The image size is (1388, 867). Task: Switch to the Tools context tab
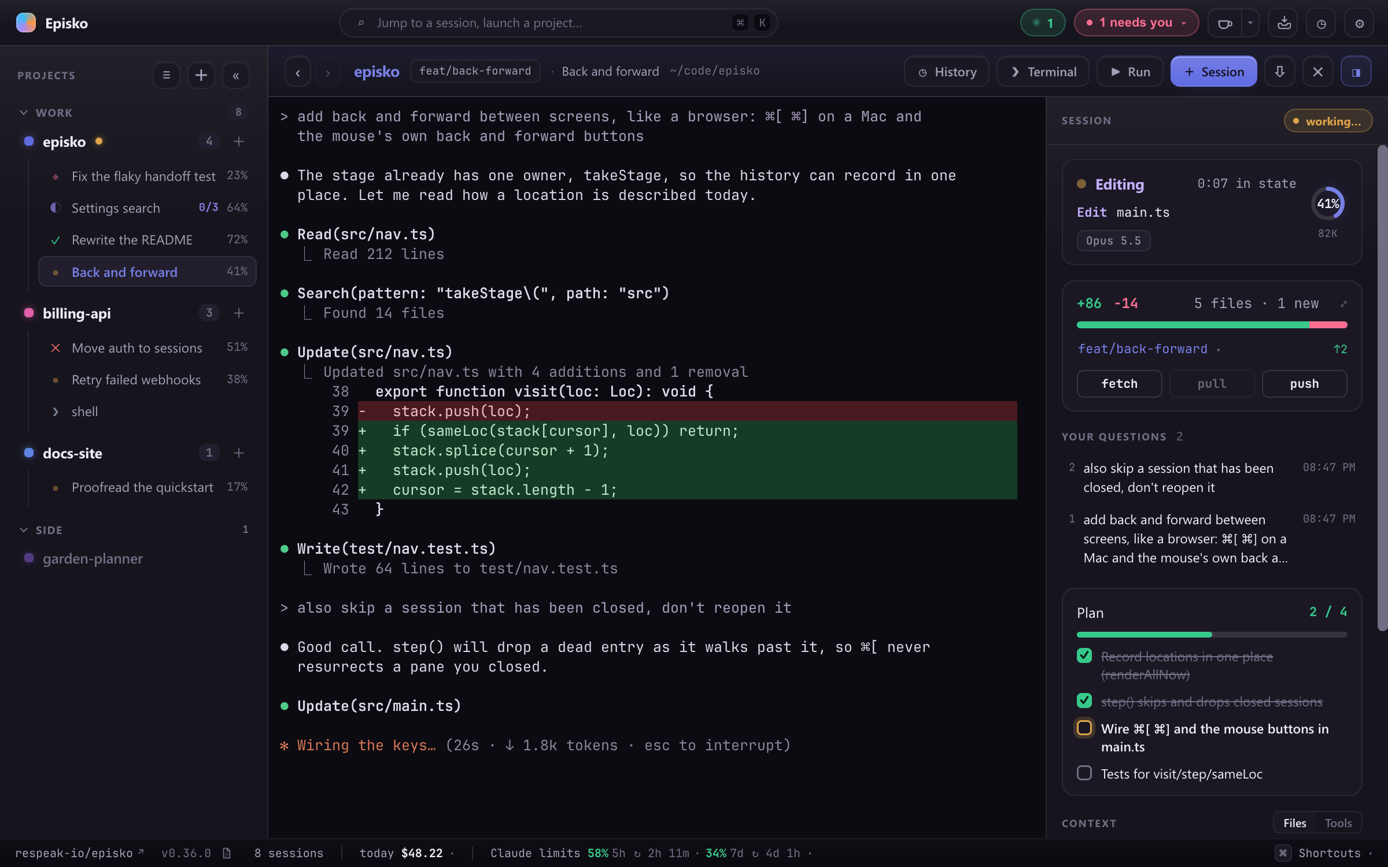[x=1338, y=823]
